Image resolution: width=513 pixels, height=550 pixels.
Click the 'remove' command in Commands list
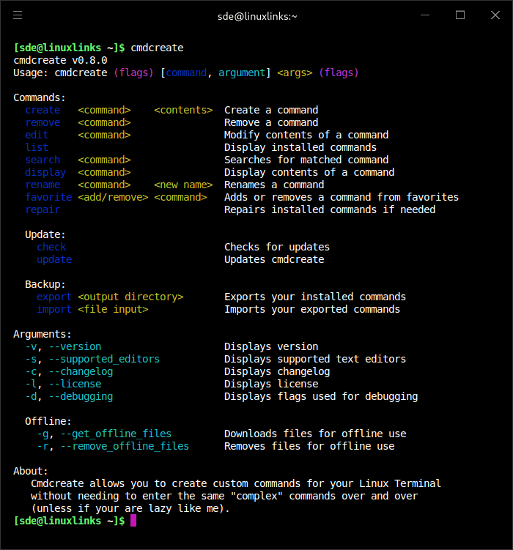coord(43,123)
